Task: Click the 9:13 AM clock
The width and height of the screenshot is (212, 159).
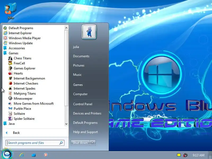Action: (x=198, y=155)
